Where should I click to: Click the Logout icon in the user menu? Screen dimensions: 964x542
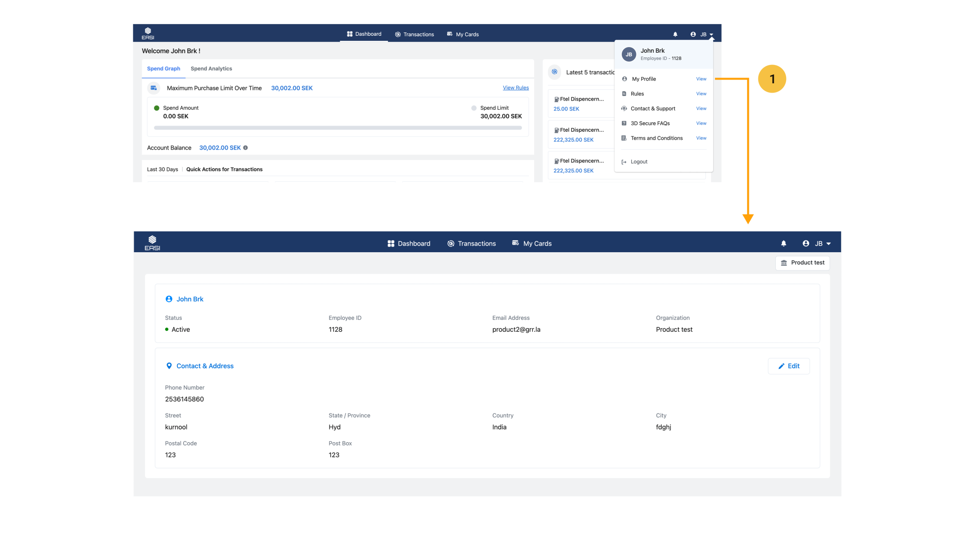pyautogui.click(x=624, y=162)
